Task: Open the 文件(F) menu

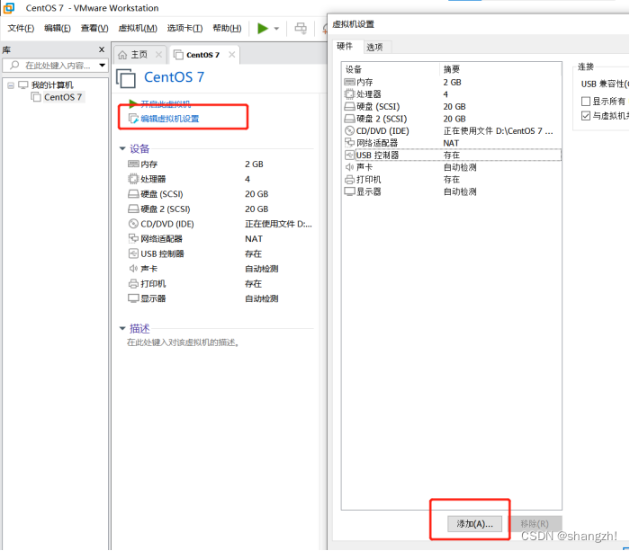Action: click(21, 28)
